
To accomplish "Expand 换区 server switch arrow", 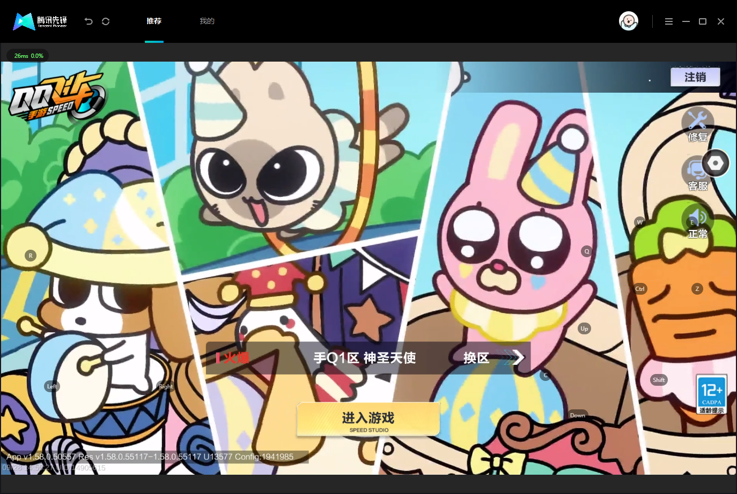I will coord(493,358).
